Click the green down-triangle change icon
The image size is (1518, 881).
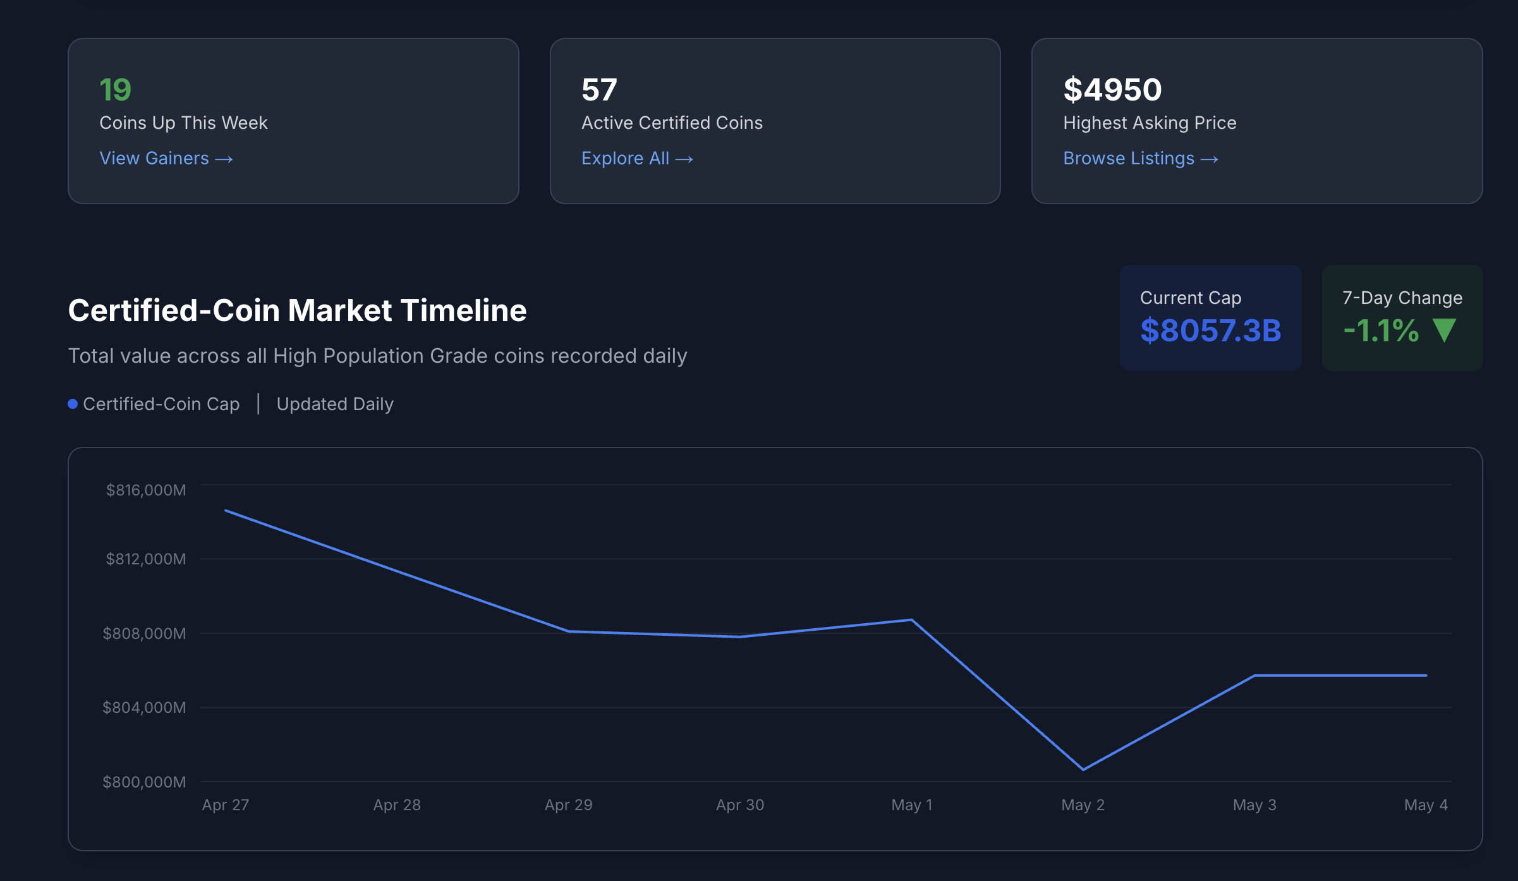coord(1444,331)
